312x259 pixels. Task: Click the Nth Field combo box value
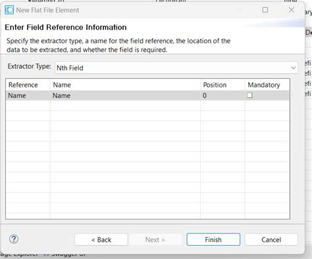pos(70,68)
